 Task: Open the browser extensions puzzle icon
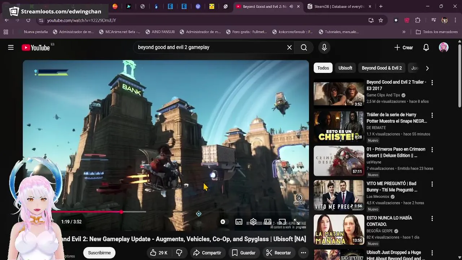[418, 20]
